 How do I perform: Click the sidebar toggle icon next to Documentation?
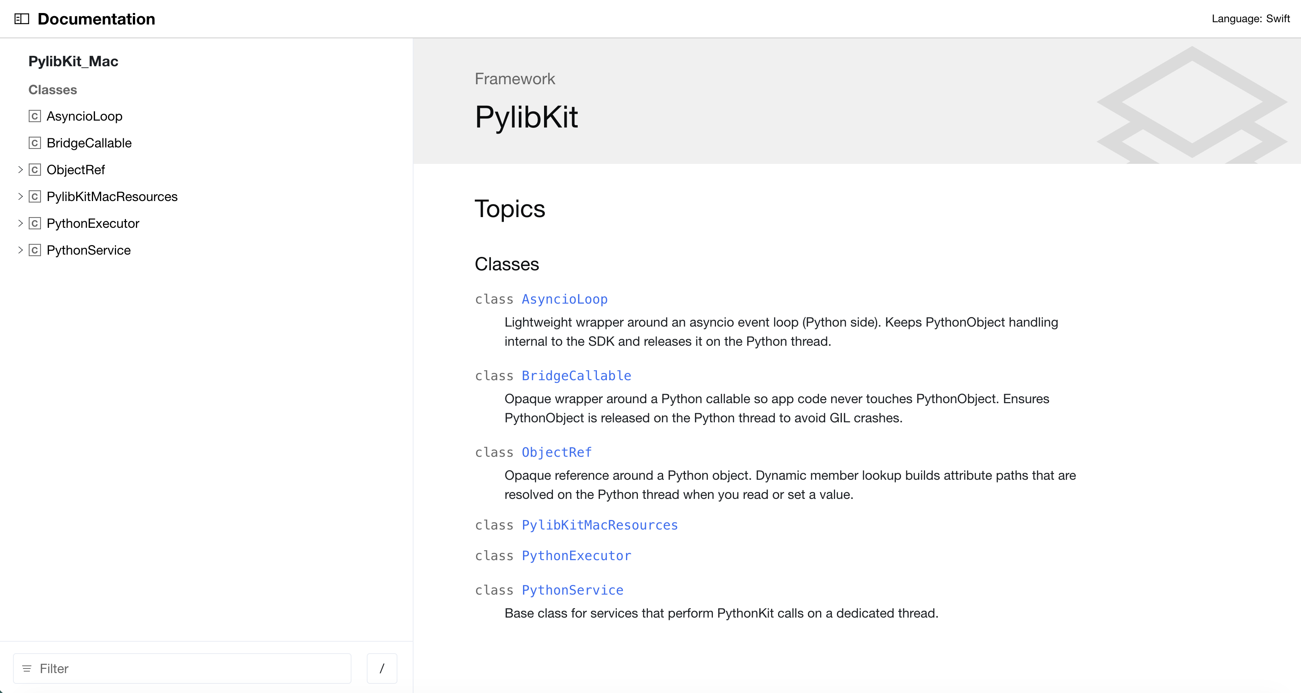coord(21,18)
